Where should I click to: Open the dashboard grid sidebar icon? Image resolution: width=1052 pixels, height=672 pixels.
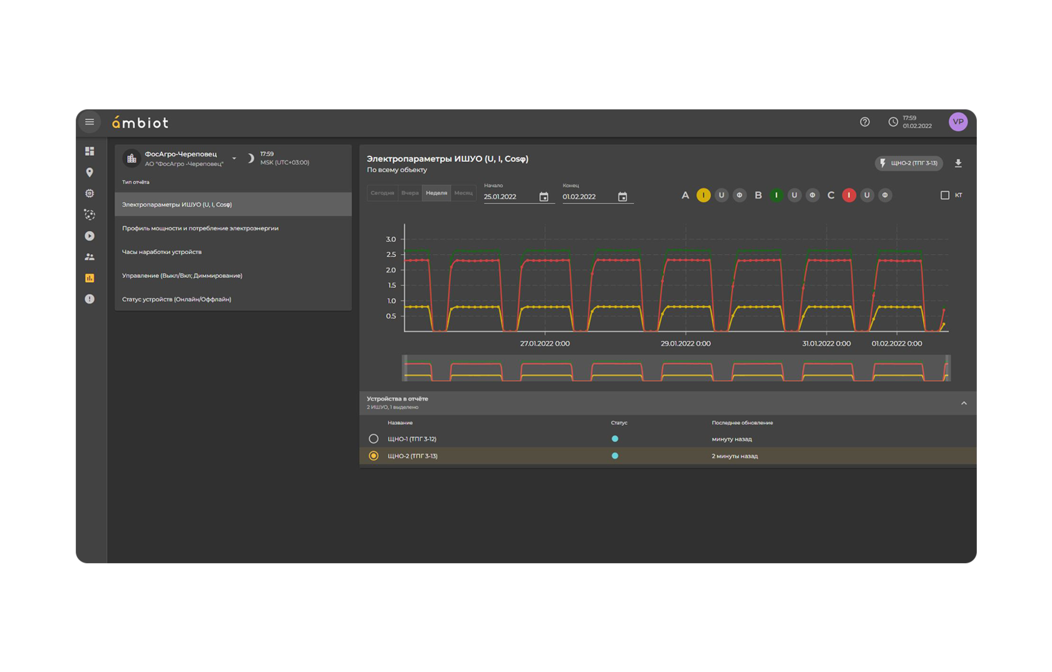point(90,151)
